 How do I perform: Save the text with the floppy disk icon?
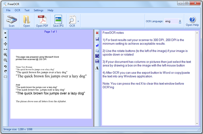point(97,39)
